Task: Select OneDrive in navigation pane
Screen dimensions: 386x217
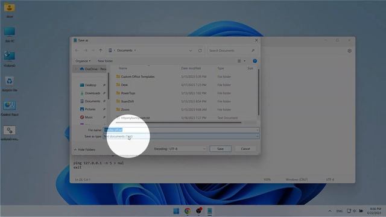Action: [x=93, y=69]
